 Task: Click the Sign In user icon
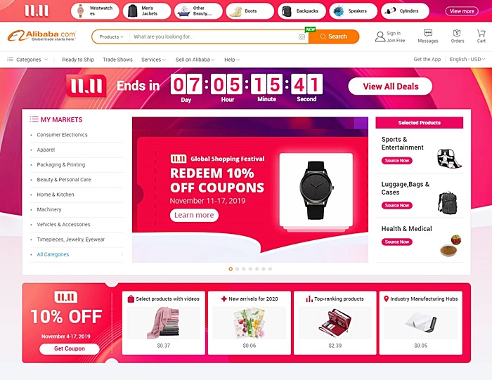pos(380,37)
